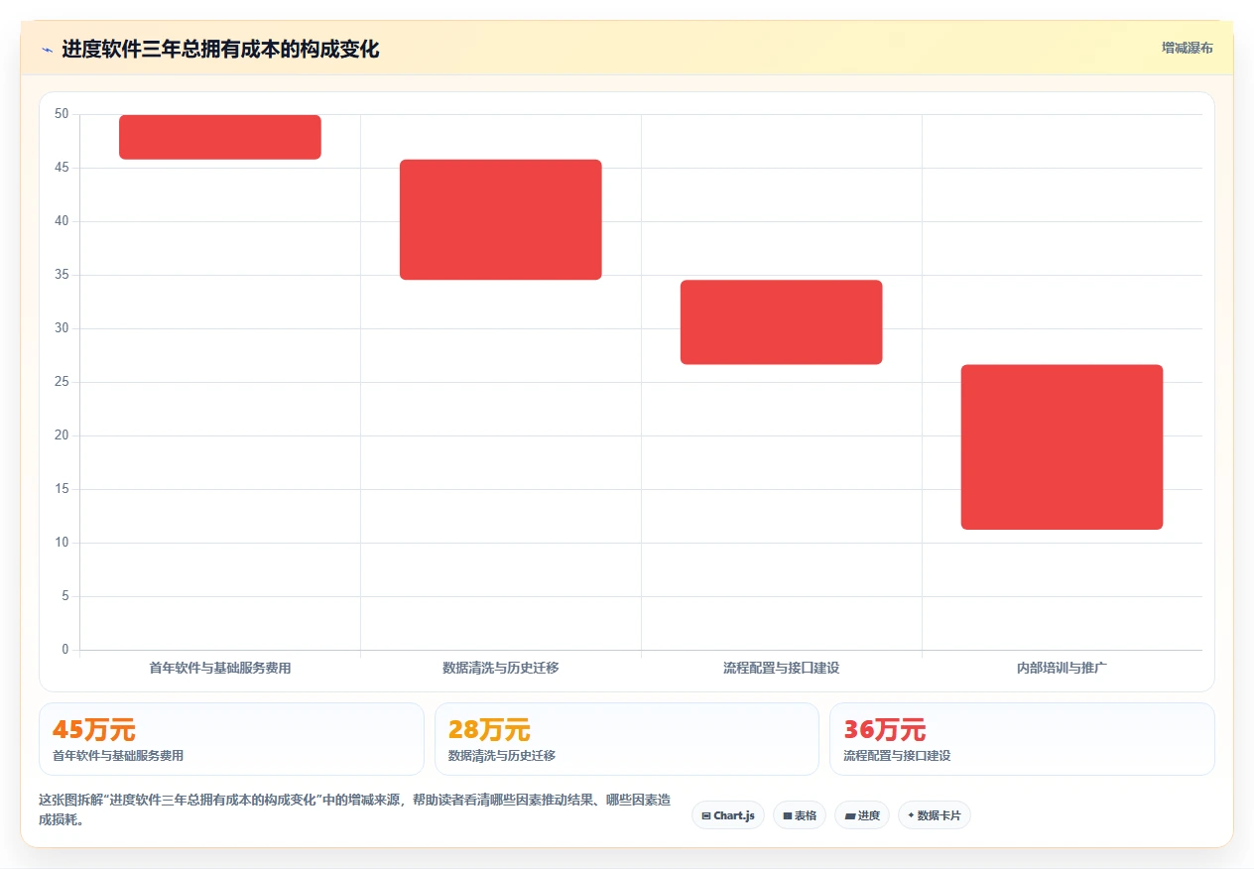This screenshot has width=1254, height=869.
Task: Click y-axis value 0
Action: 65,650
